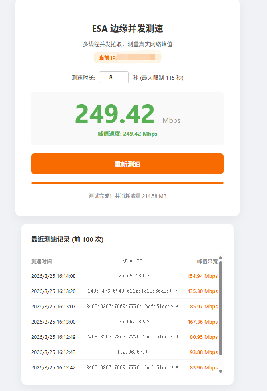Click the 167.36 Mbps peak value
This screenshot has height=391, width=267.
(x=202, y=322)
